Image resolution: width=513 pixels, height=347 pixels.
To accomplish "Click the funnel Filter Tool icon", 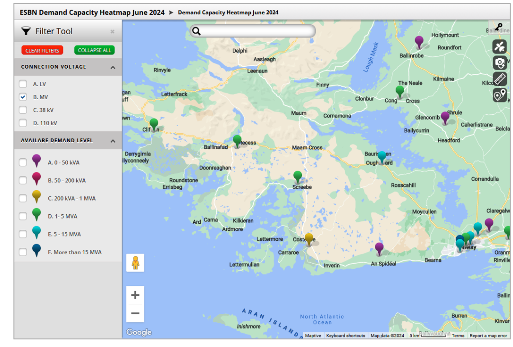I will point(26,31).
